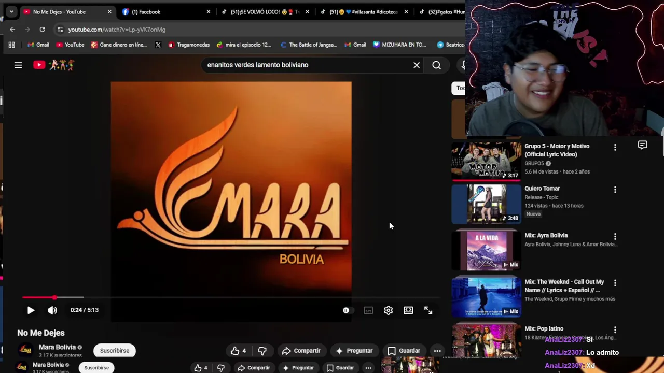Viewport: 664px width, 373px height.
Task: Open options menu for Mix: Pop latino
Action: point(615,330)
